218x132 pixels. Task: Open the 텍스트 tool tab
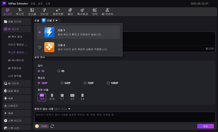(20, 12)
